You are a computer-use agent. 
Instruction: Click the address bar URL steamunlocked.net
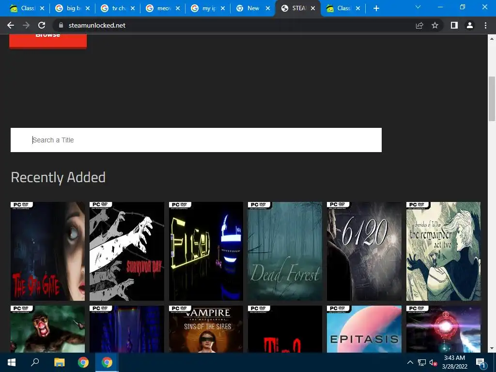pos(97,25)
